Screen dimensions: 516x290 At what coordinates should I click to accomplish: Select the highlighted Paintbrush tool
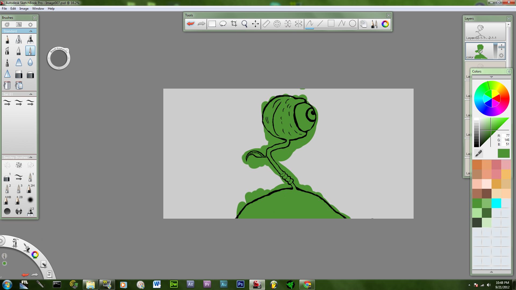coord(30,51)
